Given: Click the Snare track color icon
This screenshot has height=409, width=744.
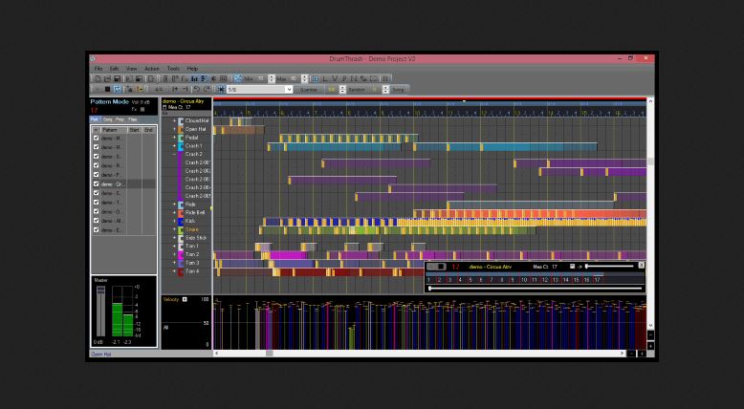Looking at the screenshot, I should point(181,230).
